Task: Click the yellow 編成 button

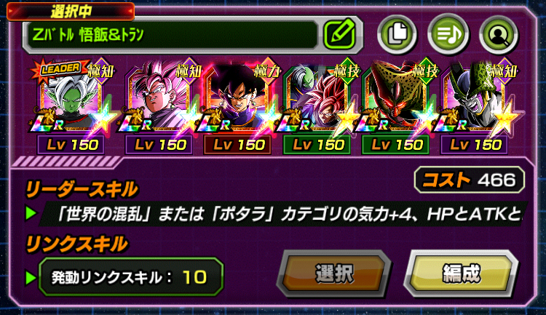Action: (x=461, y=274)
